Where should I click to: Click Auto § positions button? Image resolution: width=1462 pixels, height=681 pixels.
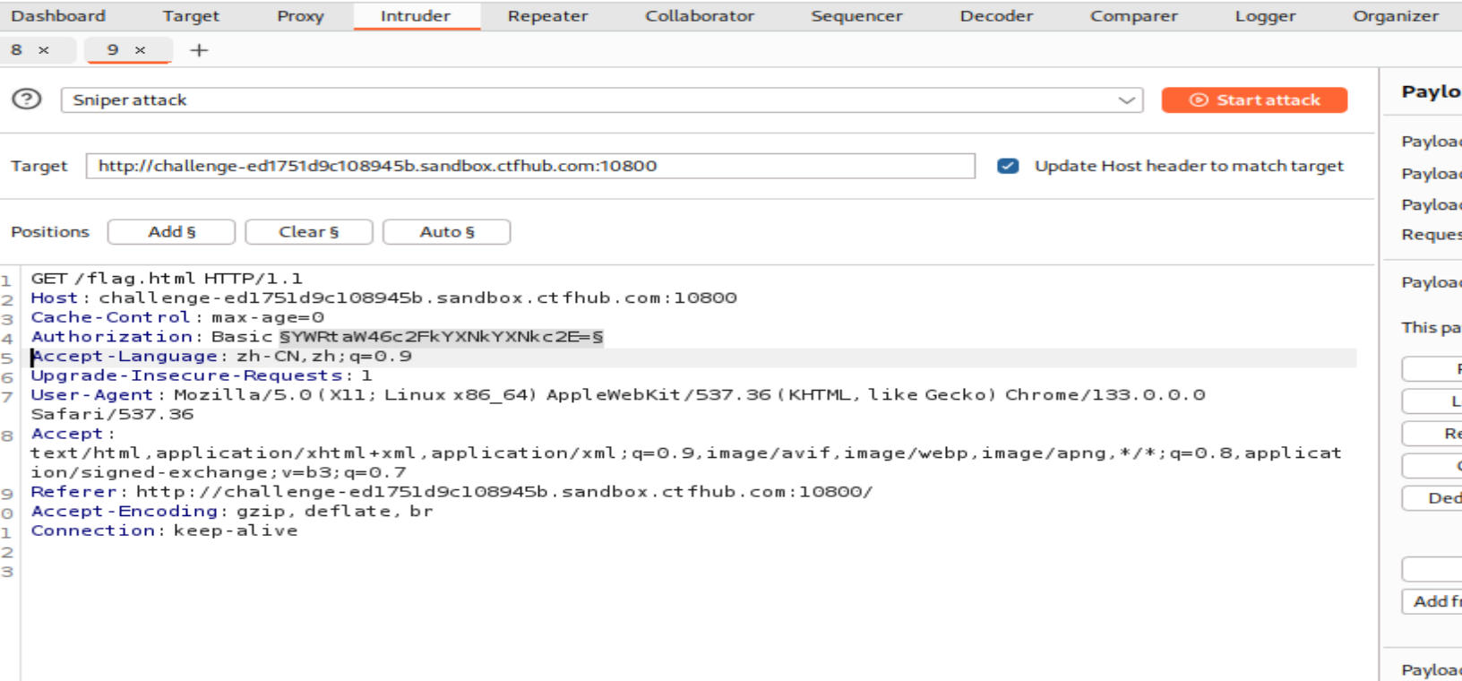[x=446, y=232]
